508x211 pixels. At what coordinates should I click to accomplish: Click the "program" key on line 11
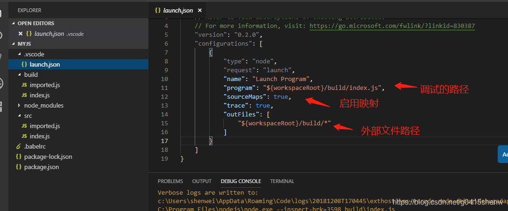(240, 88)
